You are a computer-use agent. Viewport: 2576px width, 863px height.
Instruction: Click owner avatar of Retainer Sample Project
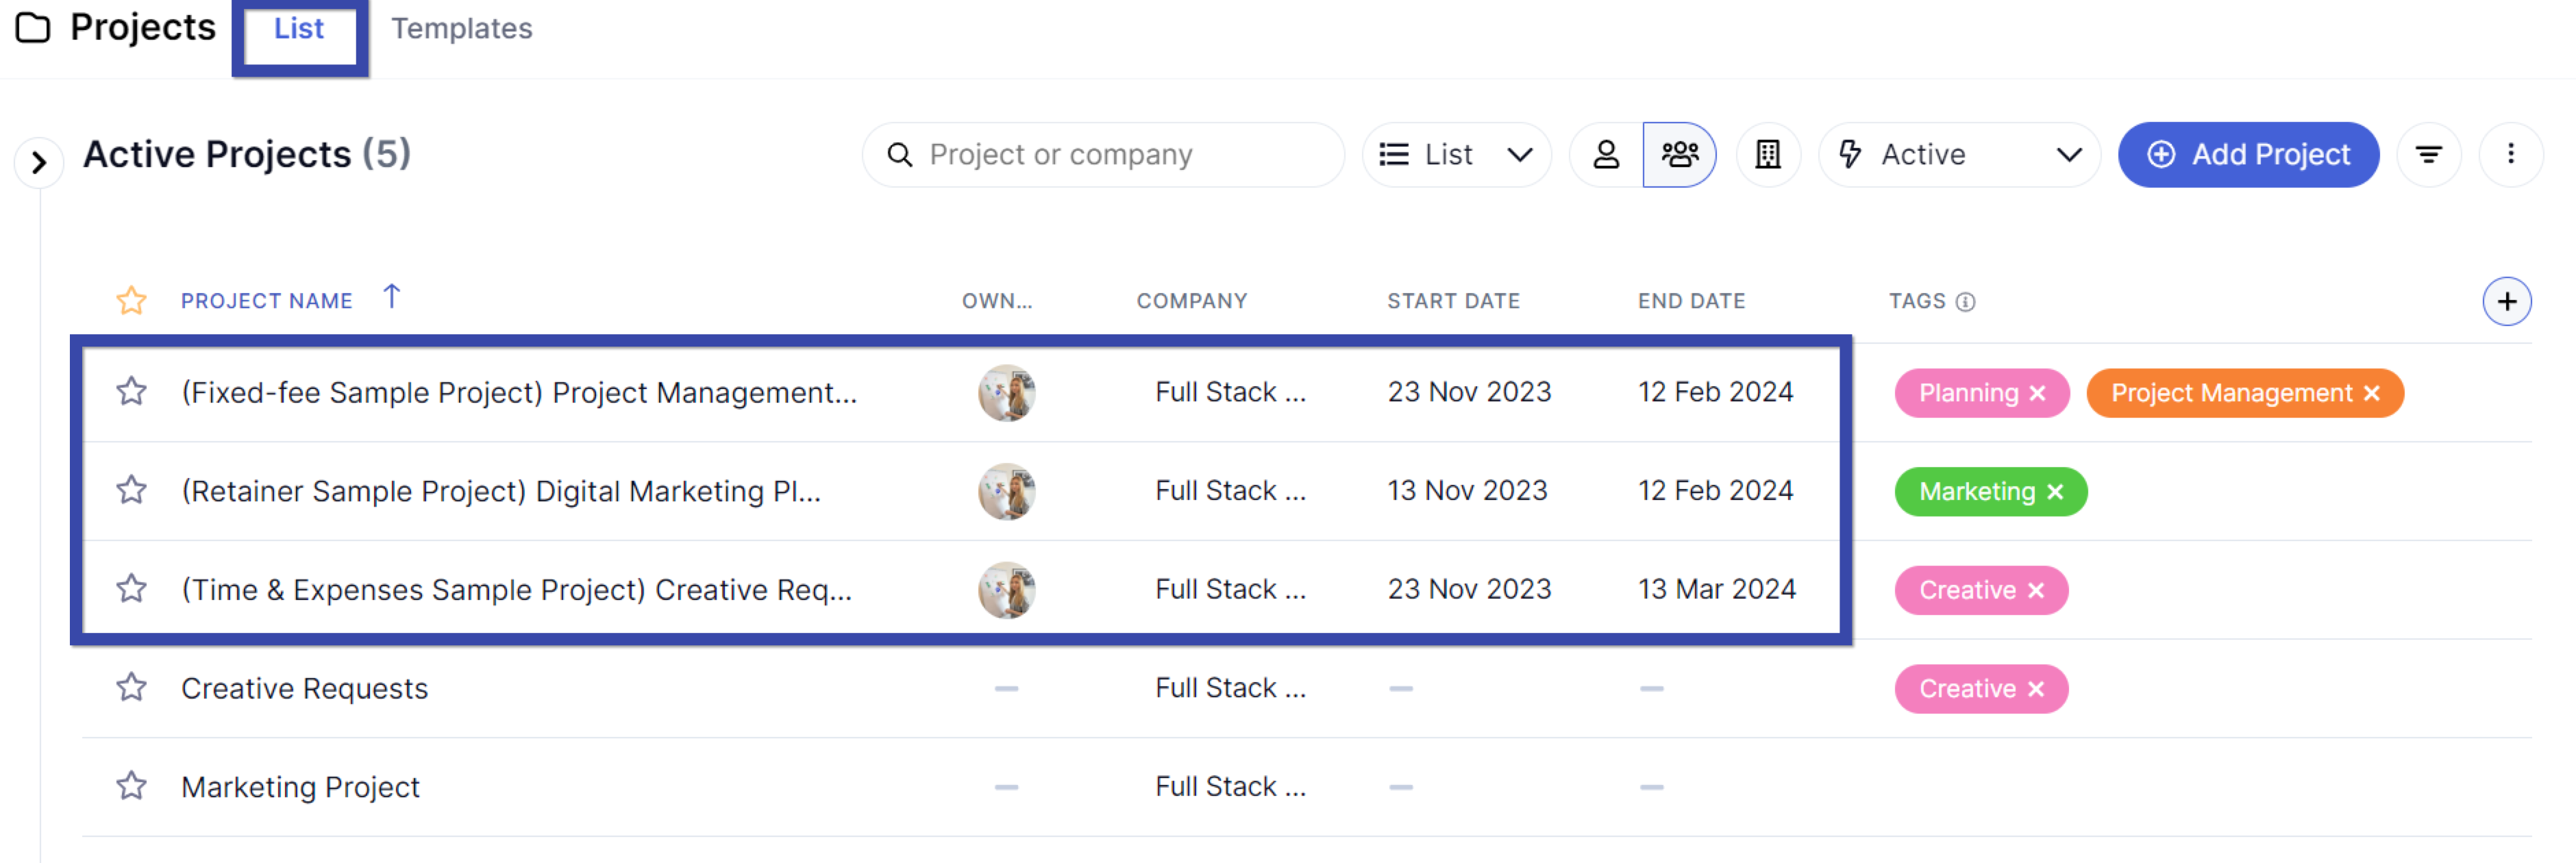tap(1006, 491)
